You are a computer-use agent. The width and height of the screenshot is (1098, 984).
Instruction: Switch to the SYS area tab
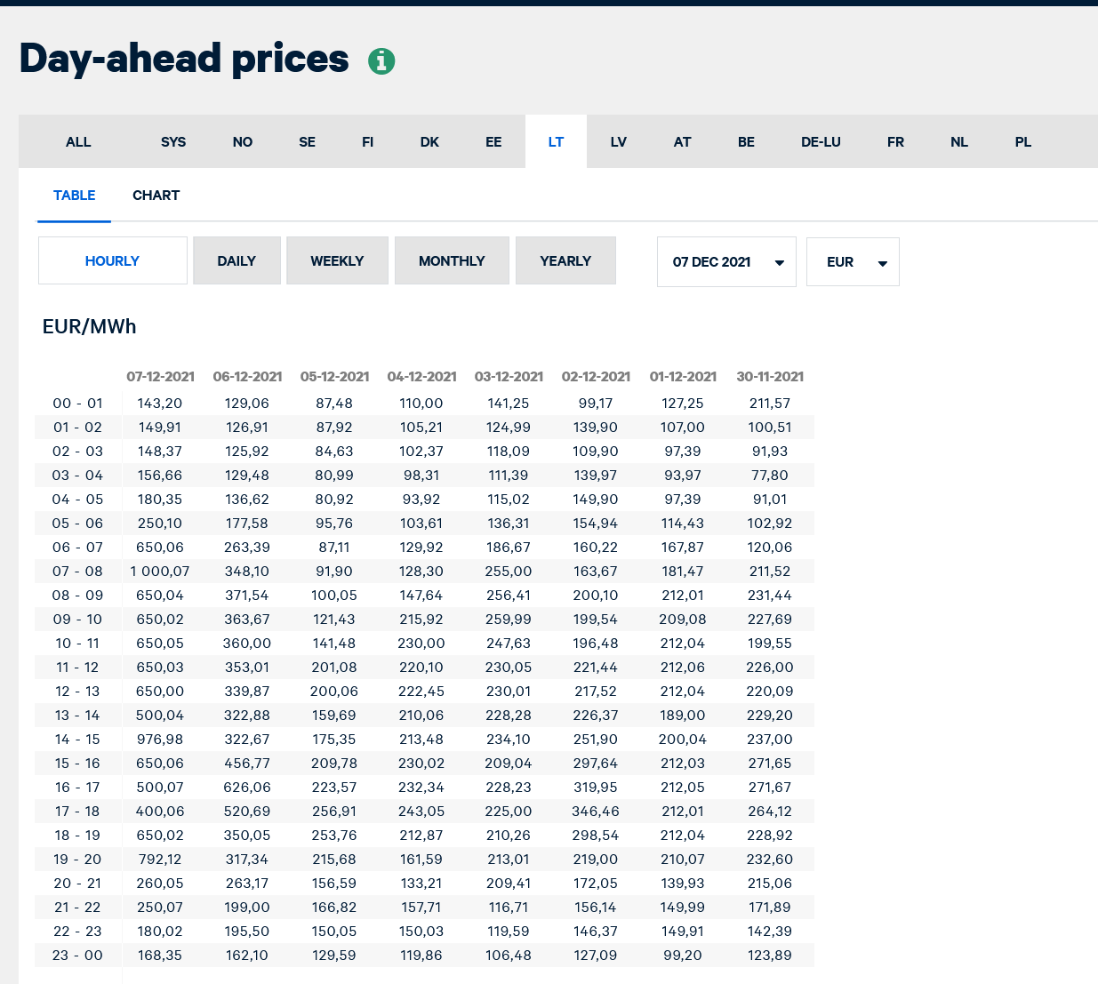coord(173,142)
